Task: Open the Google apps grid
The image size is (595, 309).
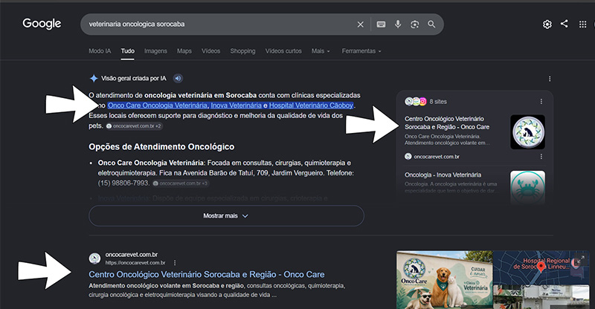Action: (582, 25)
